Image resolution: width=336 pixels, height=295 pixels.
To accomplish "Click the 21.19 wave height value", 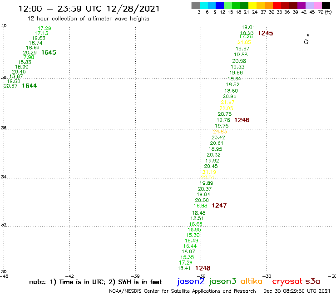I will point(209,172).
